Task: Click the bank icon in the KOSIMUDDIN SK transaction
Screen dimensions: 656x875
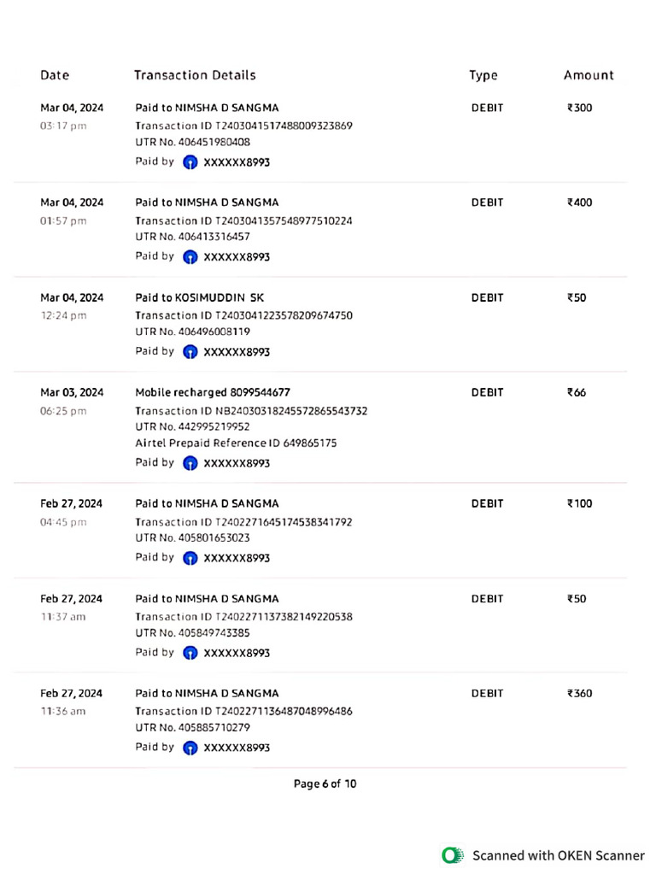Action: [191, 352]
